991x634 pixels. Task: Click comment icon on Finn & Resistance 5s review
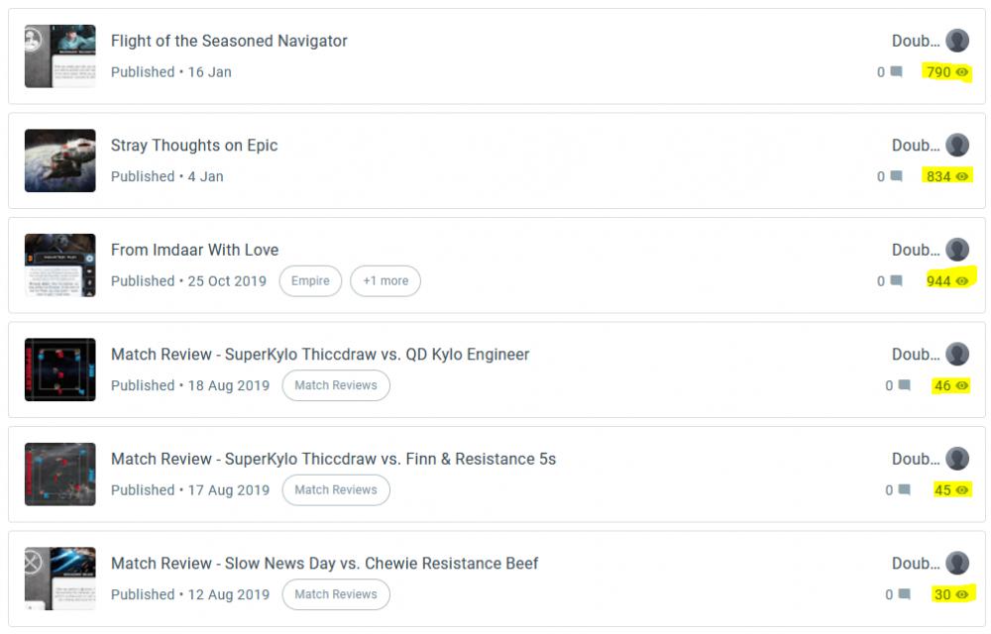(x=905, y=490)
